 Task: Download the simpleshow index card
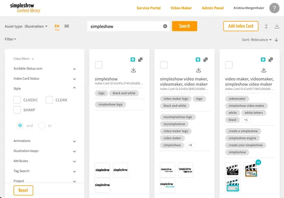[133, 70]
